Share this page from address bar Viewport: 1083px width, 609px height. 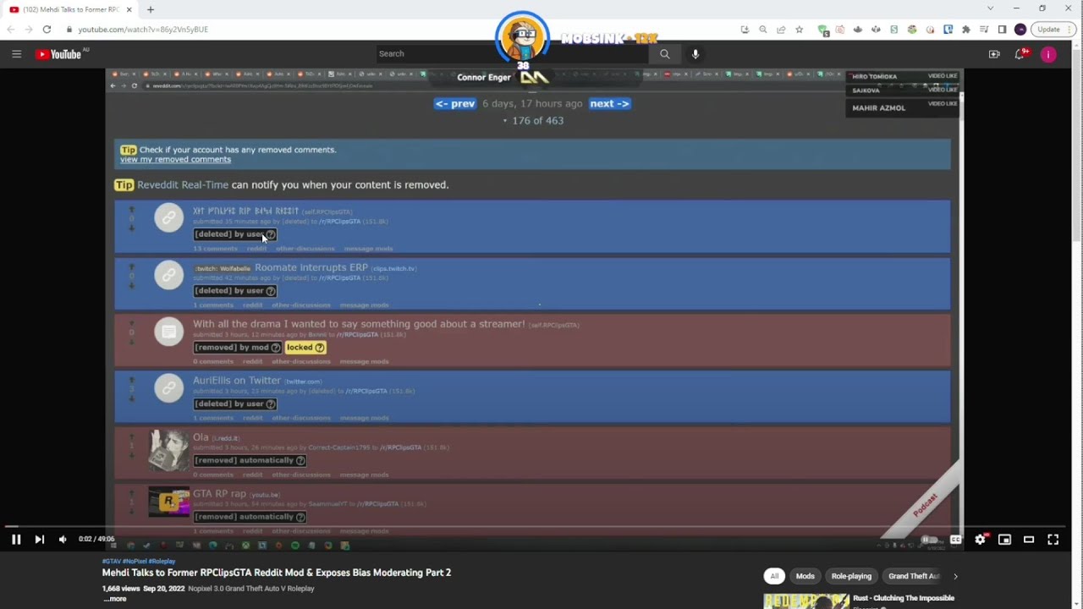(x=781, y=30)
